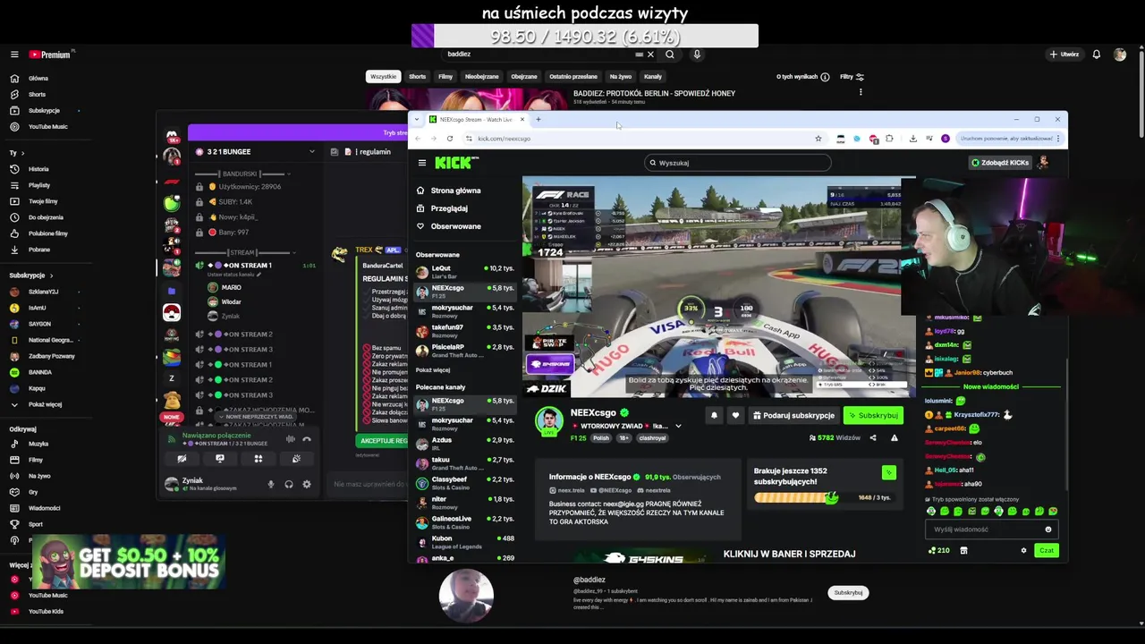The image size is (1145, 644).
Task: Bookmark the Kick page with star
Action: point(818,139)
